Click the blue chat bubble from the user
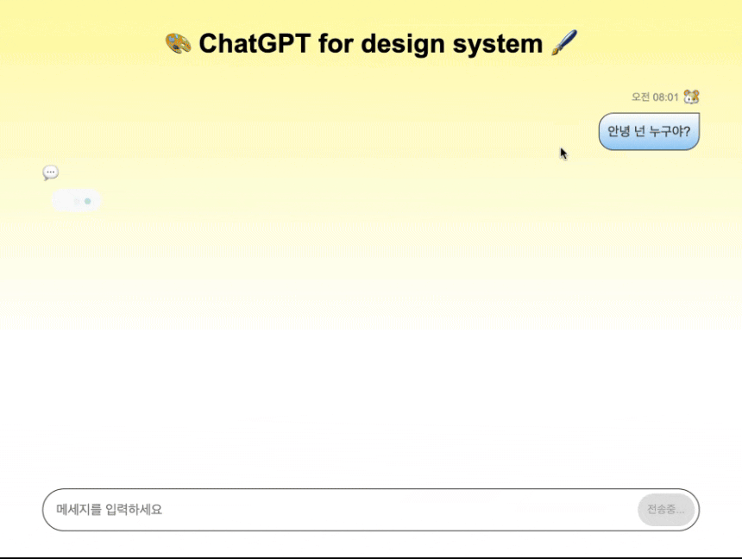742x559 pixels. click(649, 131)
